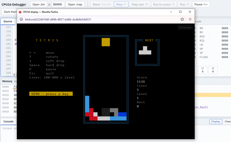231x142 pixels.
Task: Click the falling yellow square Tetris piece
Action: [106, 42]
